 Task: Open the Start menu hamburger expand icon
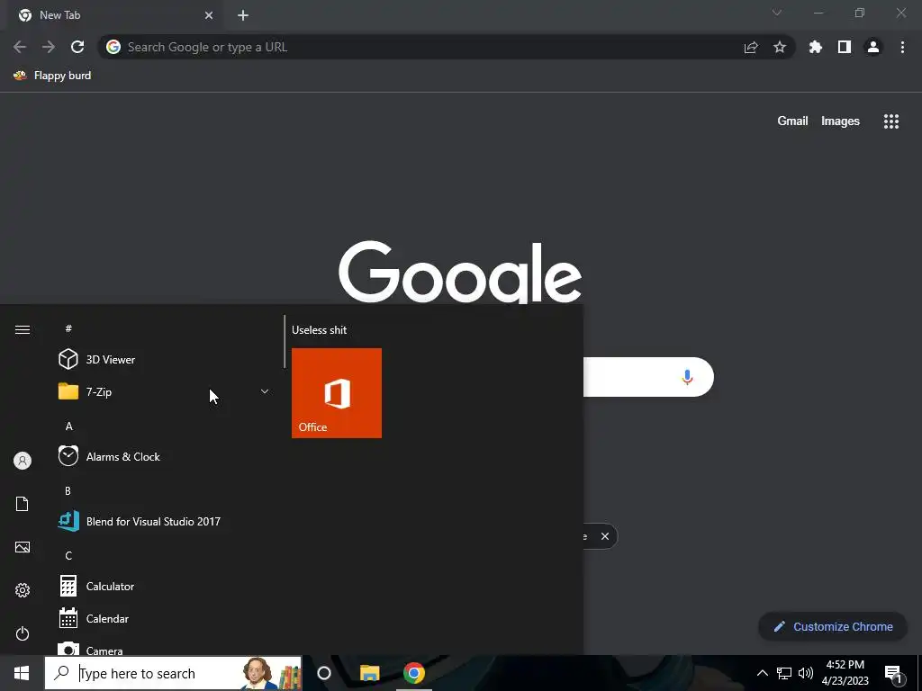point(23,329)
